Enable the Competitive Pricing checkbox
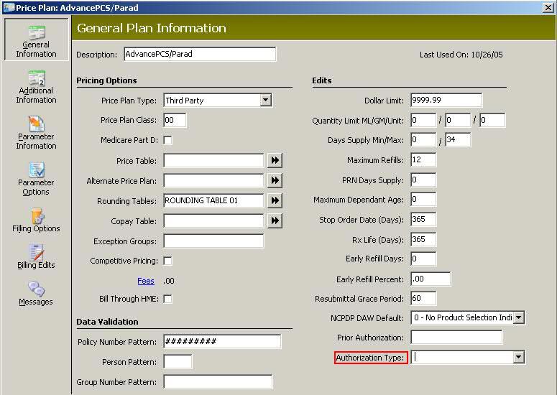The image size is (557, 395). tap(167, 261)
